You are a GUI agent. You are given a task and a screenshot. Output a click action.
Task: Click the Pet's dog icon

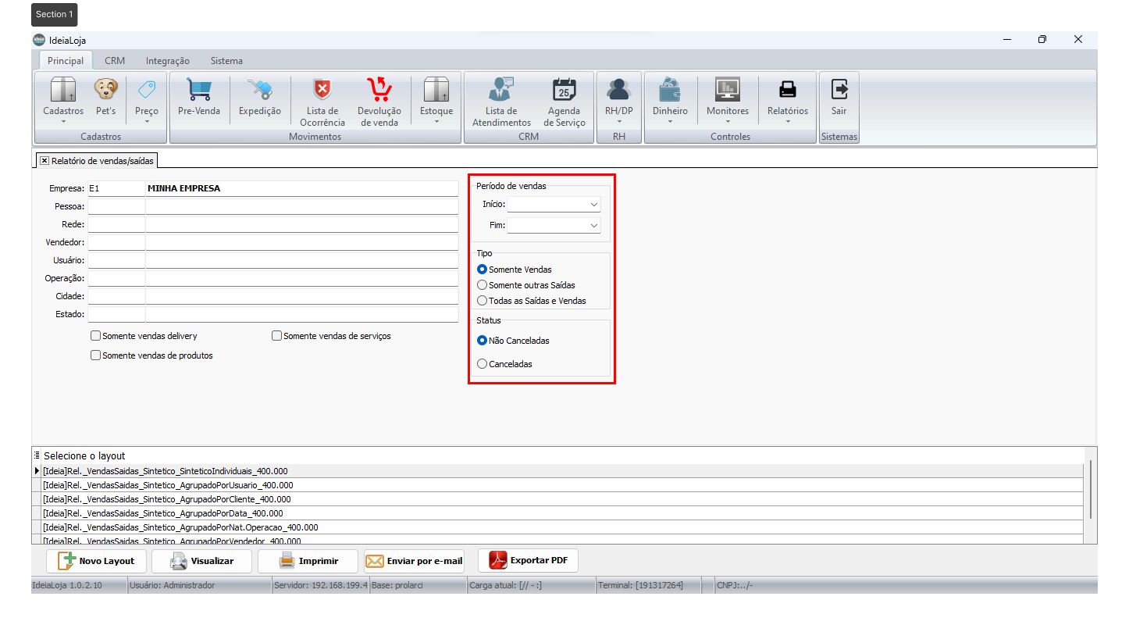click(x=105, y=91)
